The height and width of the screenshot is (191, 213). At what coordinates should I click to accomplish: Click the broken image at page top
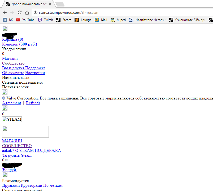pos(5,29)
